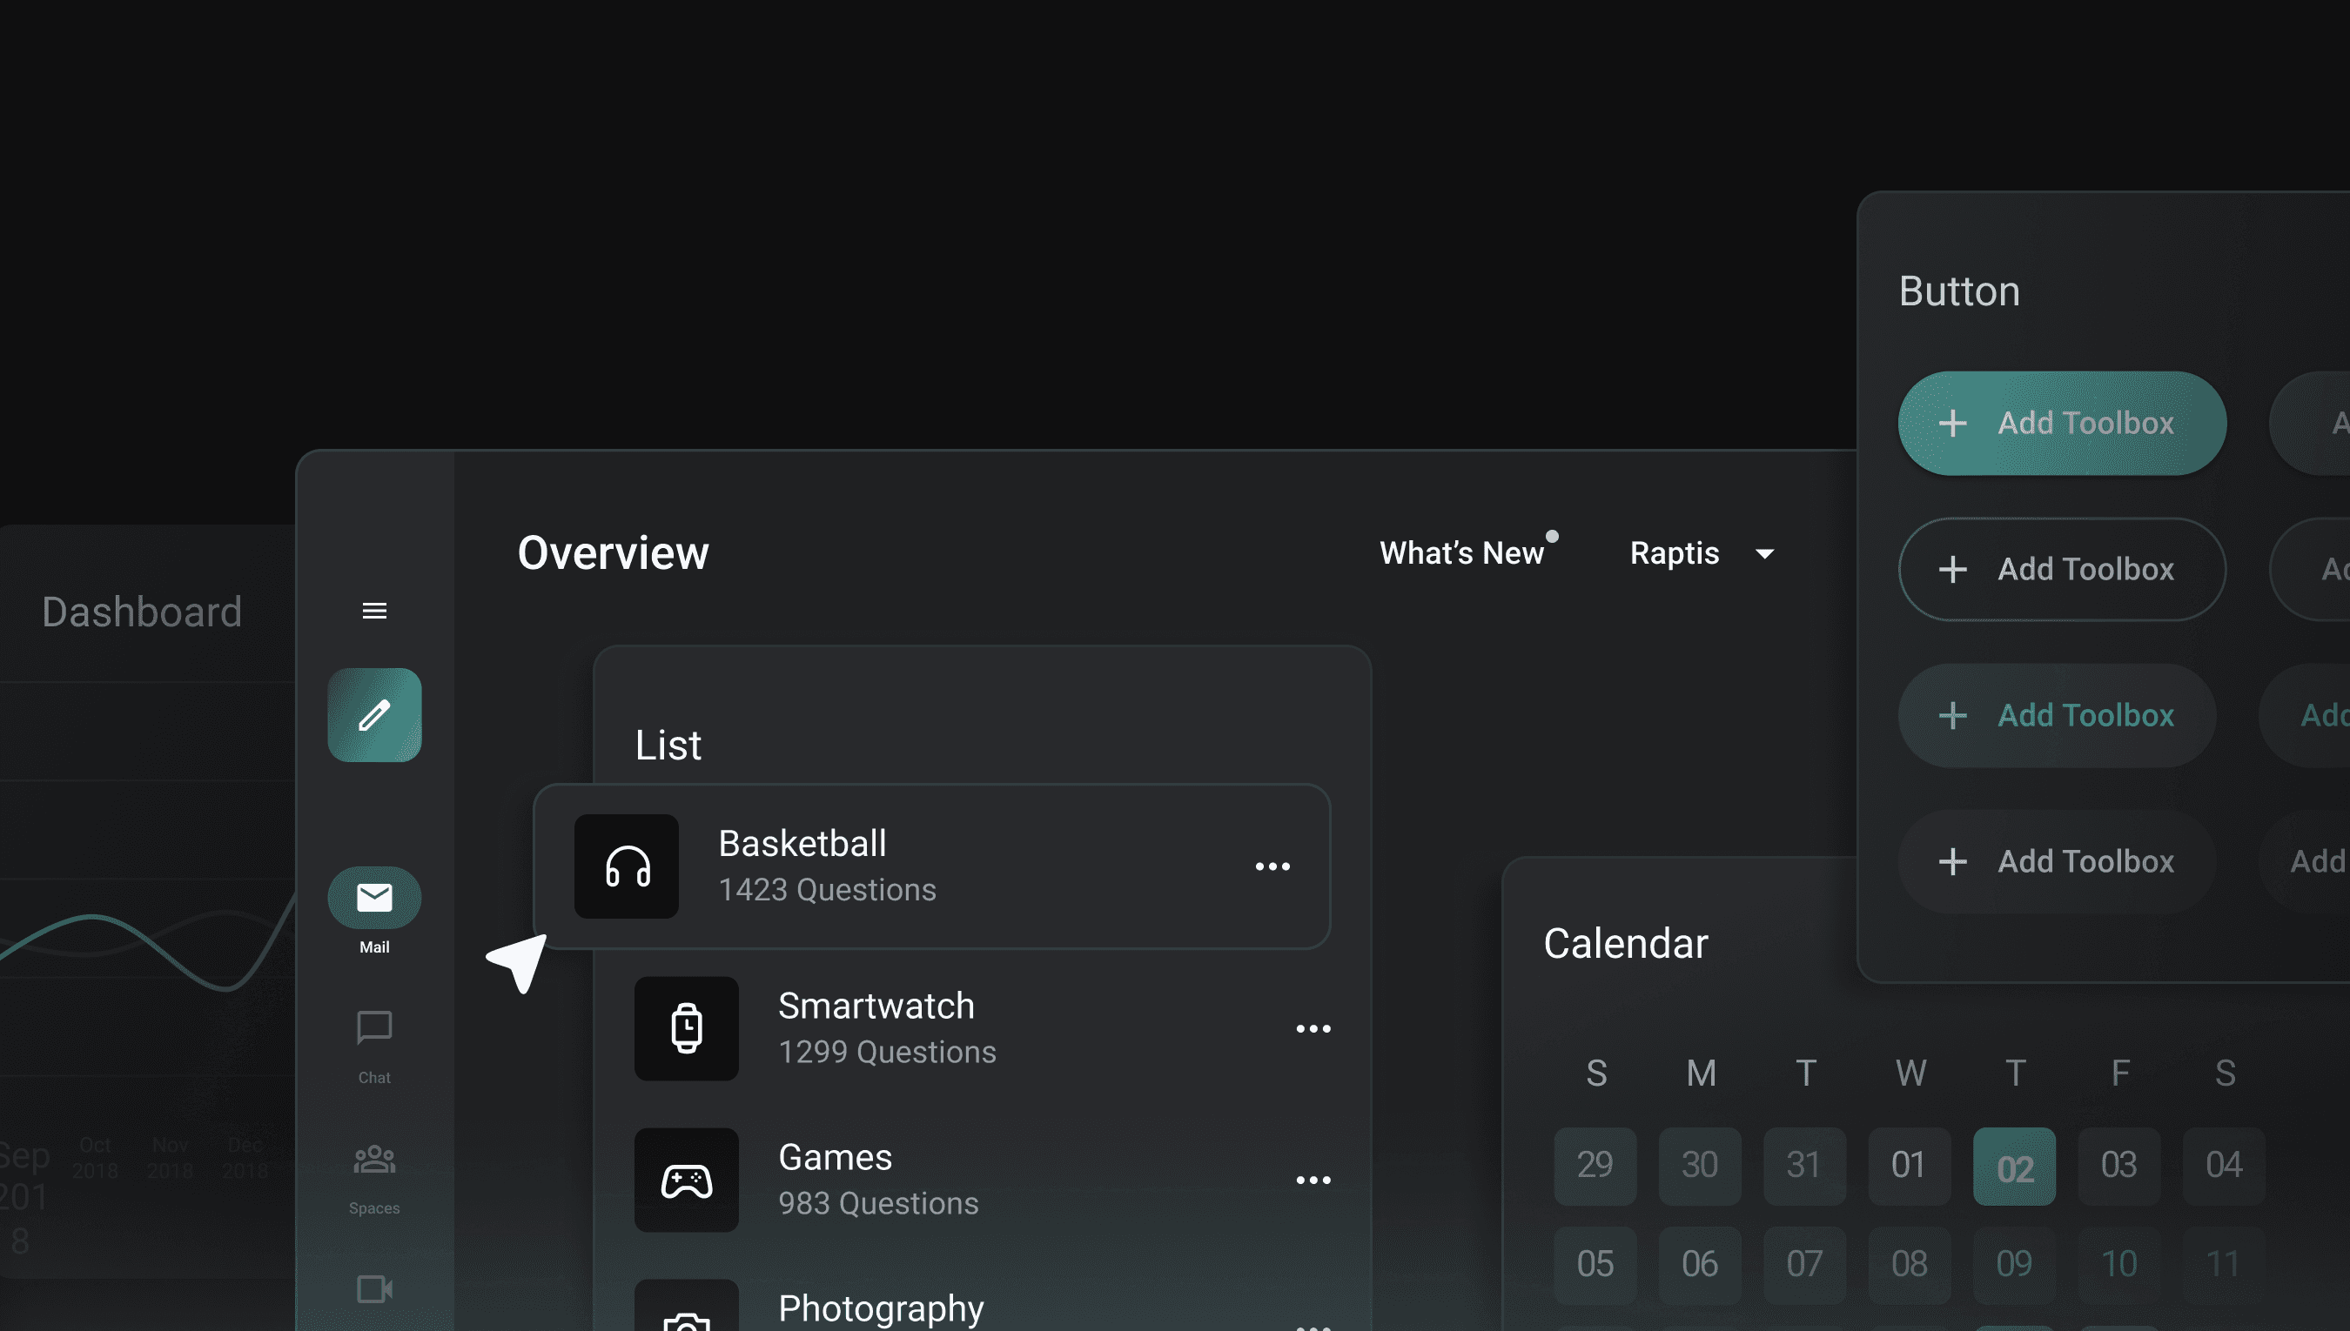Select Photography in the list

[983, 1308]
